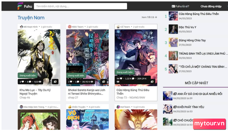Click comment icon on Cửa Hàng Sủng Thú card
The image size is (228, 132).
(133, 79)
